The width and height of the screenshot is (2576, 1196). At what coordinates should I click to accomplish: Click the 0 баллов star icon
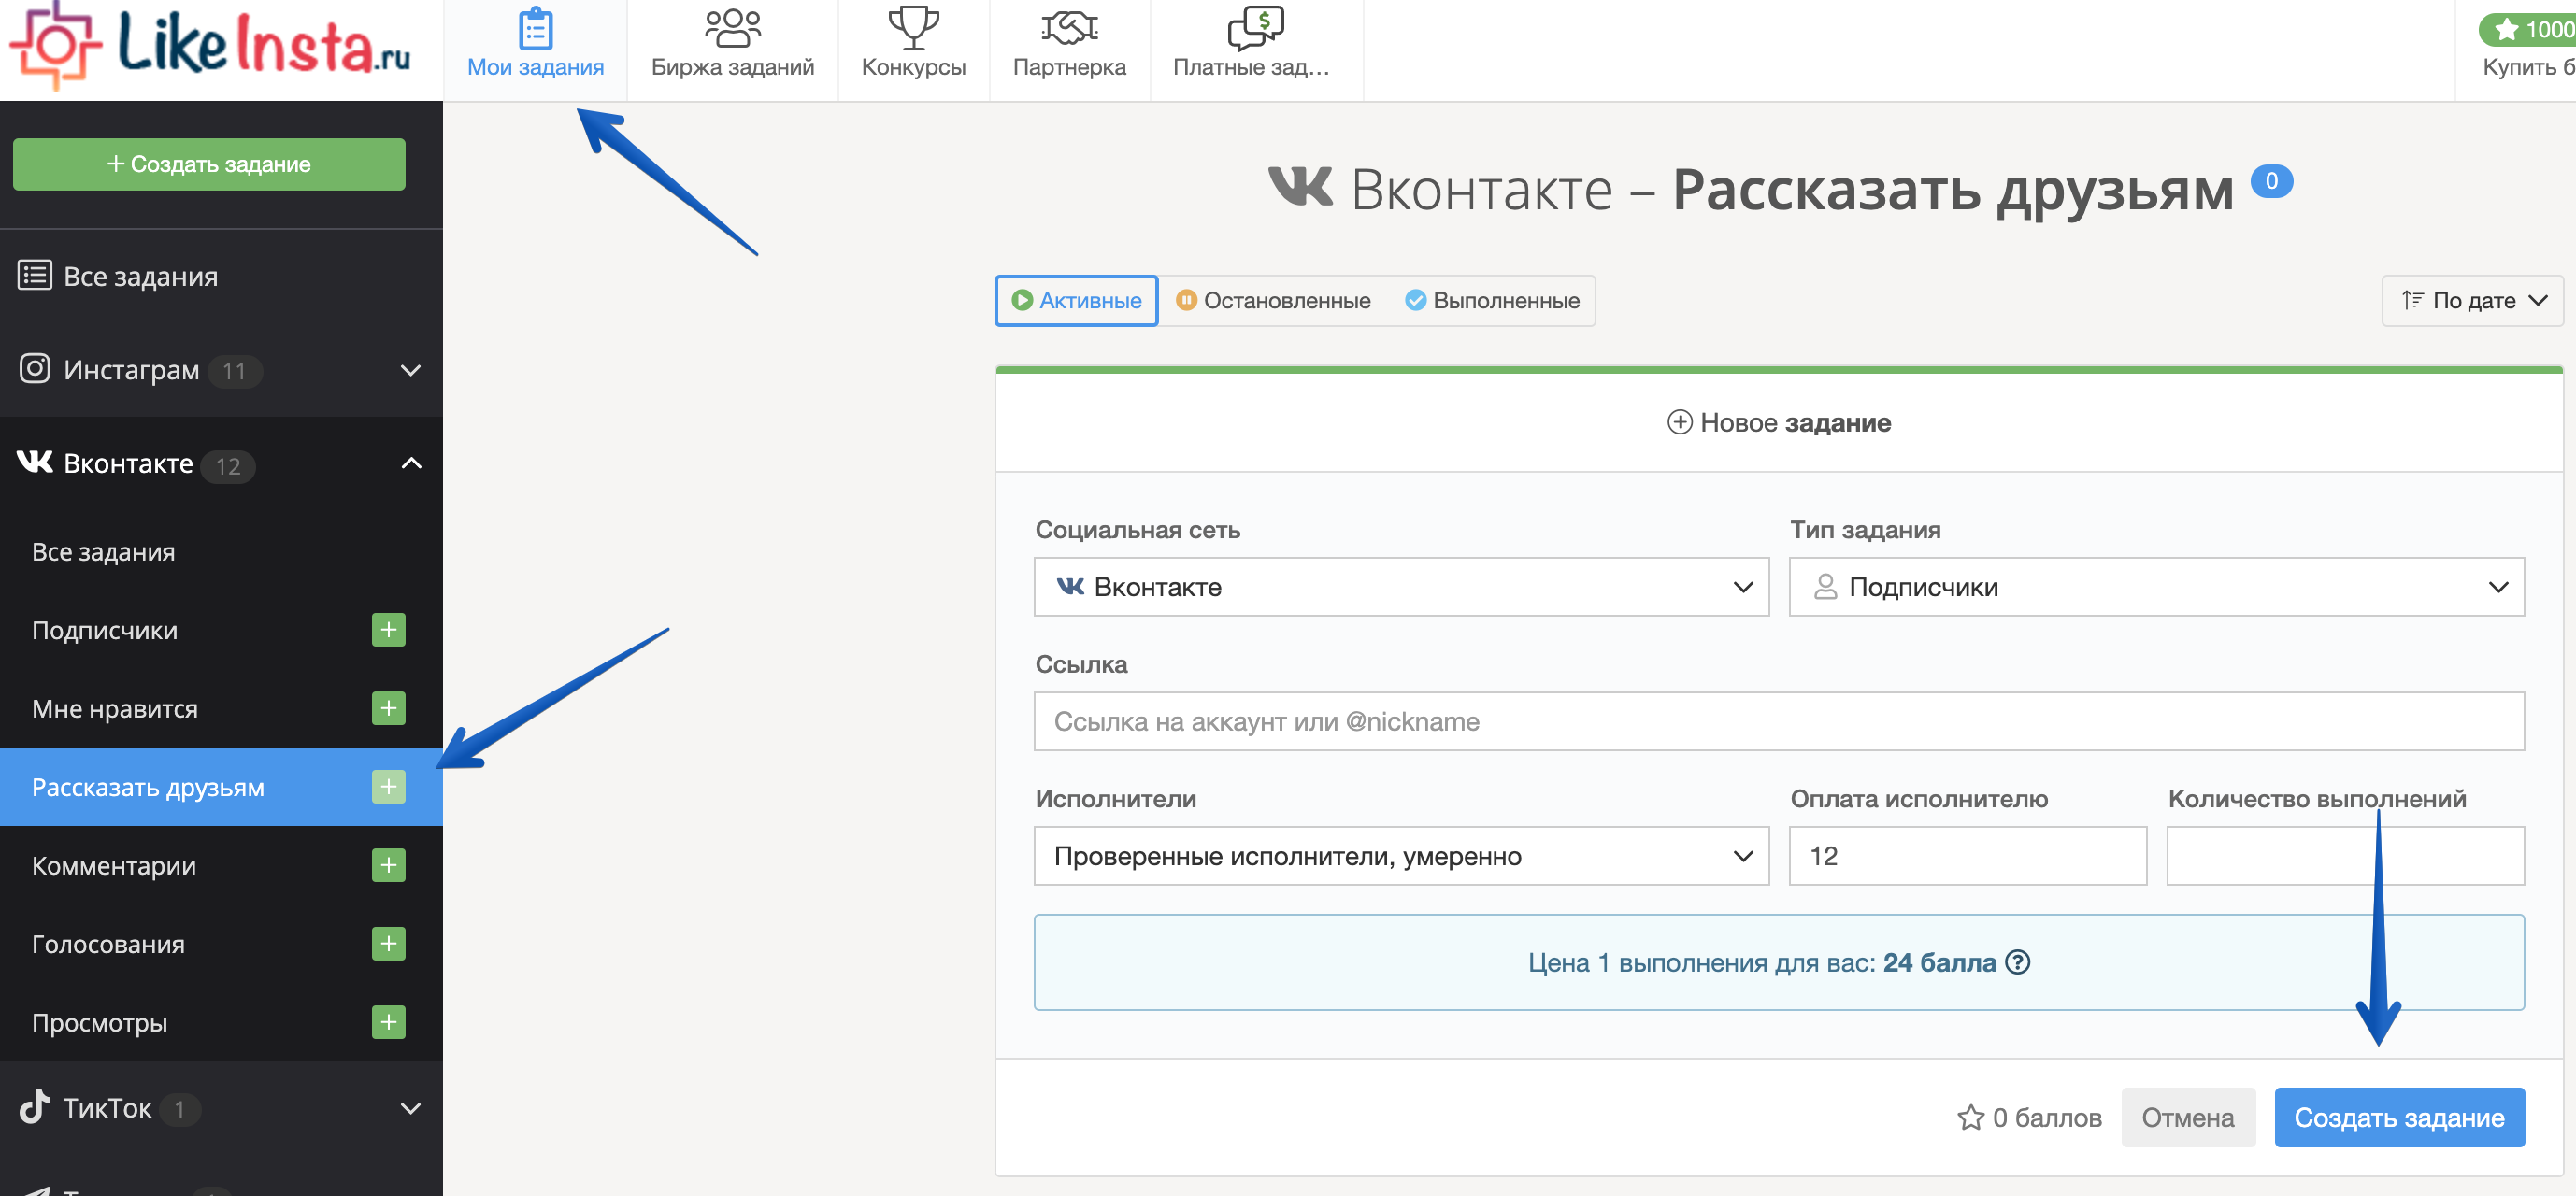pos(1970,1117)
